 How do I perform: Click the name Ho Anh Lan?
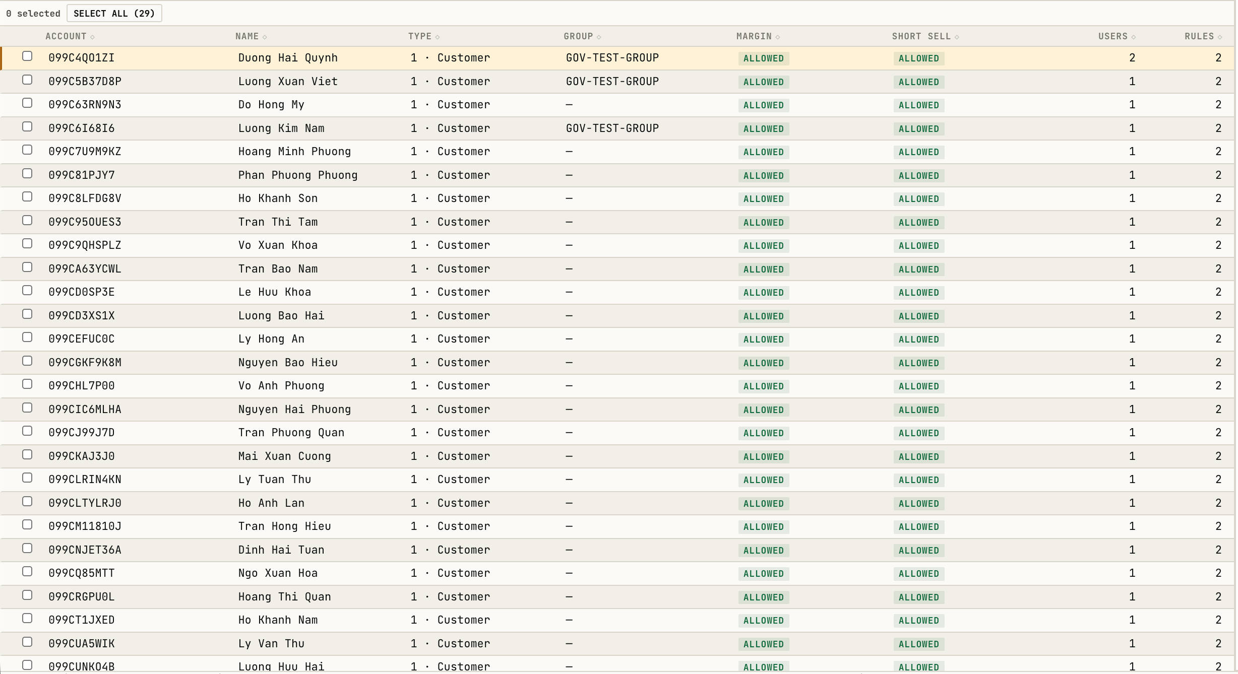(x=271, y=503)
